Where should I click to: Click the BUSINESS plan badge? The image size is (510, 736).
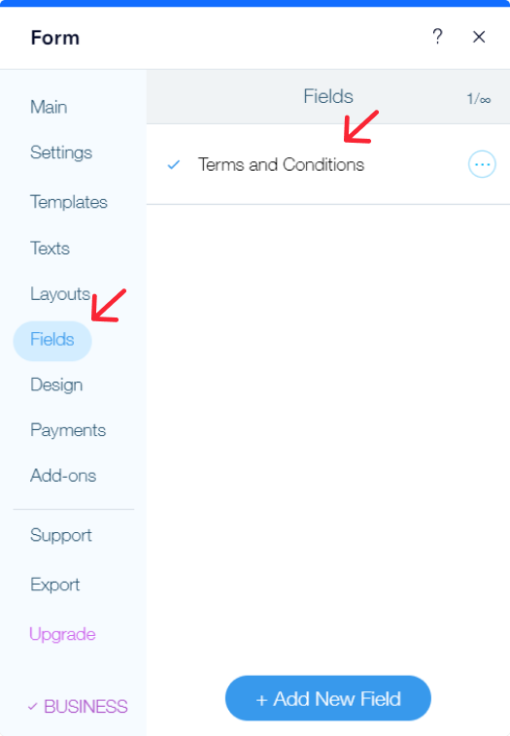coord(78,707)
